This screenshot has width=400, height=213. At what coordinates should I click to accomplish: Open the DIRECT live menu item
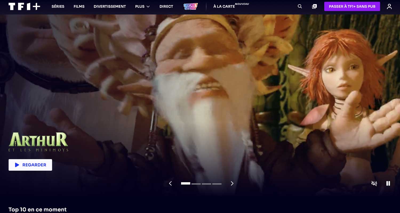point(166,6)
